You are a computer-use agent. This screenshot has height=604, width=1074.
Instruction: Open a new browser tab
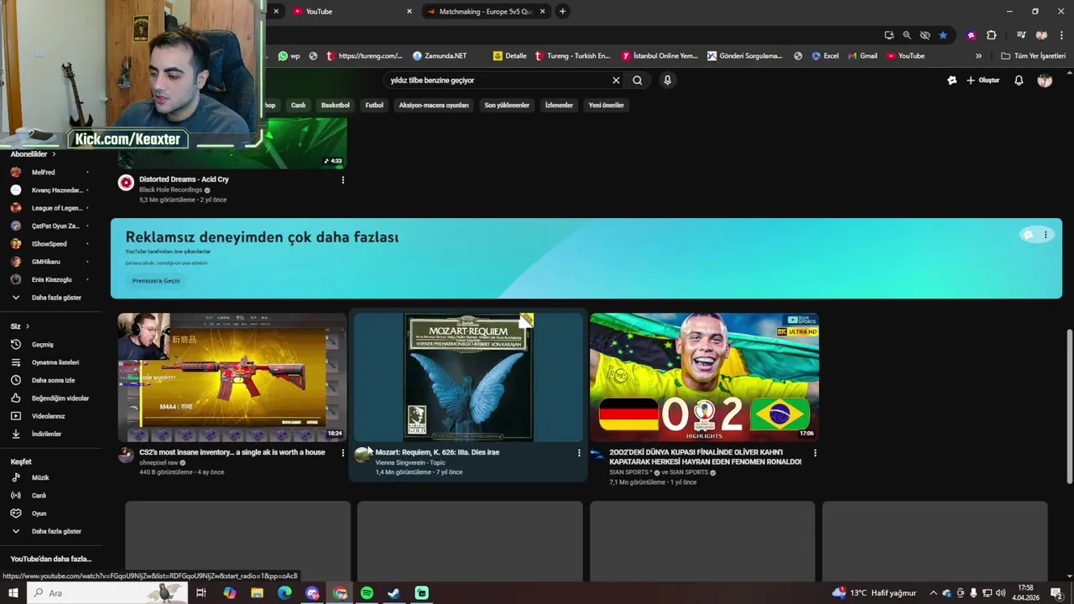[562, 12]
